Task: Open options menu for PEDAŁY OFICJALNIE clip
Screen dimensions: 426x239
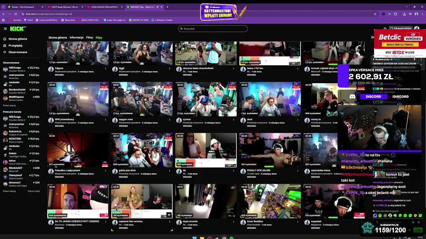Action: tap(298, 171)
